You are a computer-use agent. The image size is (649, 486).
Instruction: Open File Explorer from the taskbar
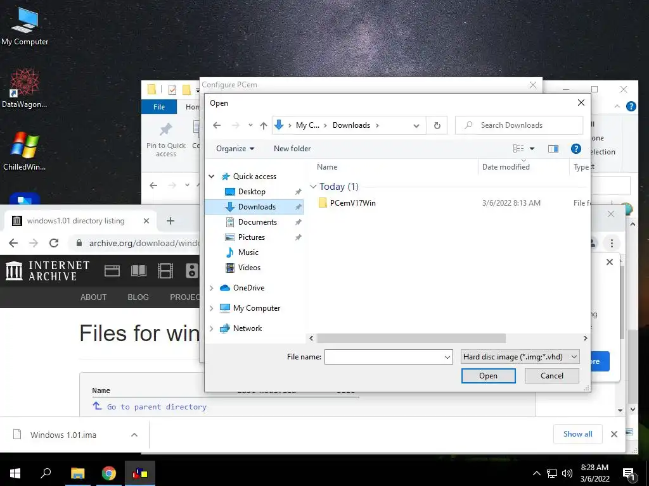(77, 473)
